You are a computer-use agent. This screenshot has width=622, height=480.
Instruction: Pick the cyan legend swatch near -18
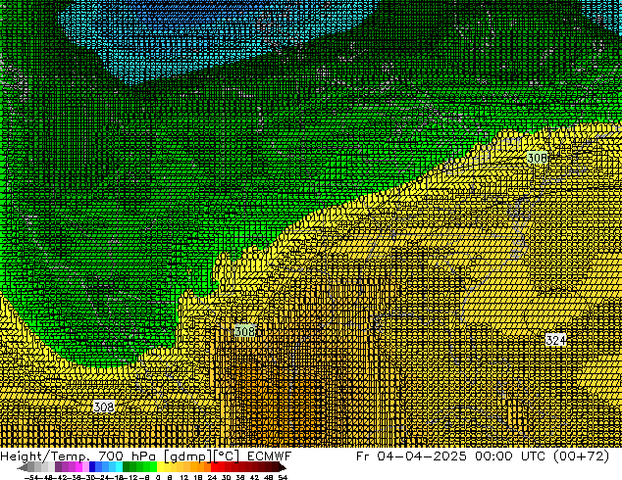(x=119, y=467)
